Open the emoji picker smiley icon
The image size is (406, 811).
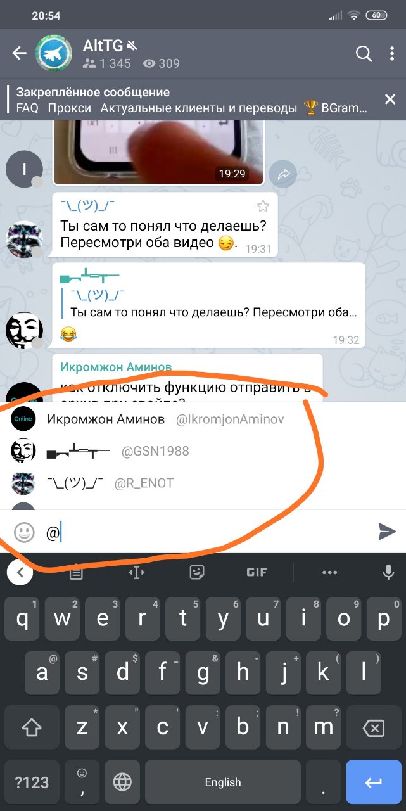pos(24,532)
